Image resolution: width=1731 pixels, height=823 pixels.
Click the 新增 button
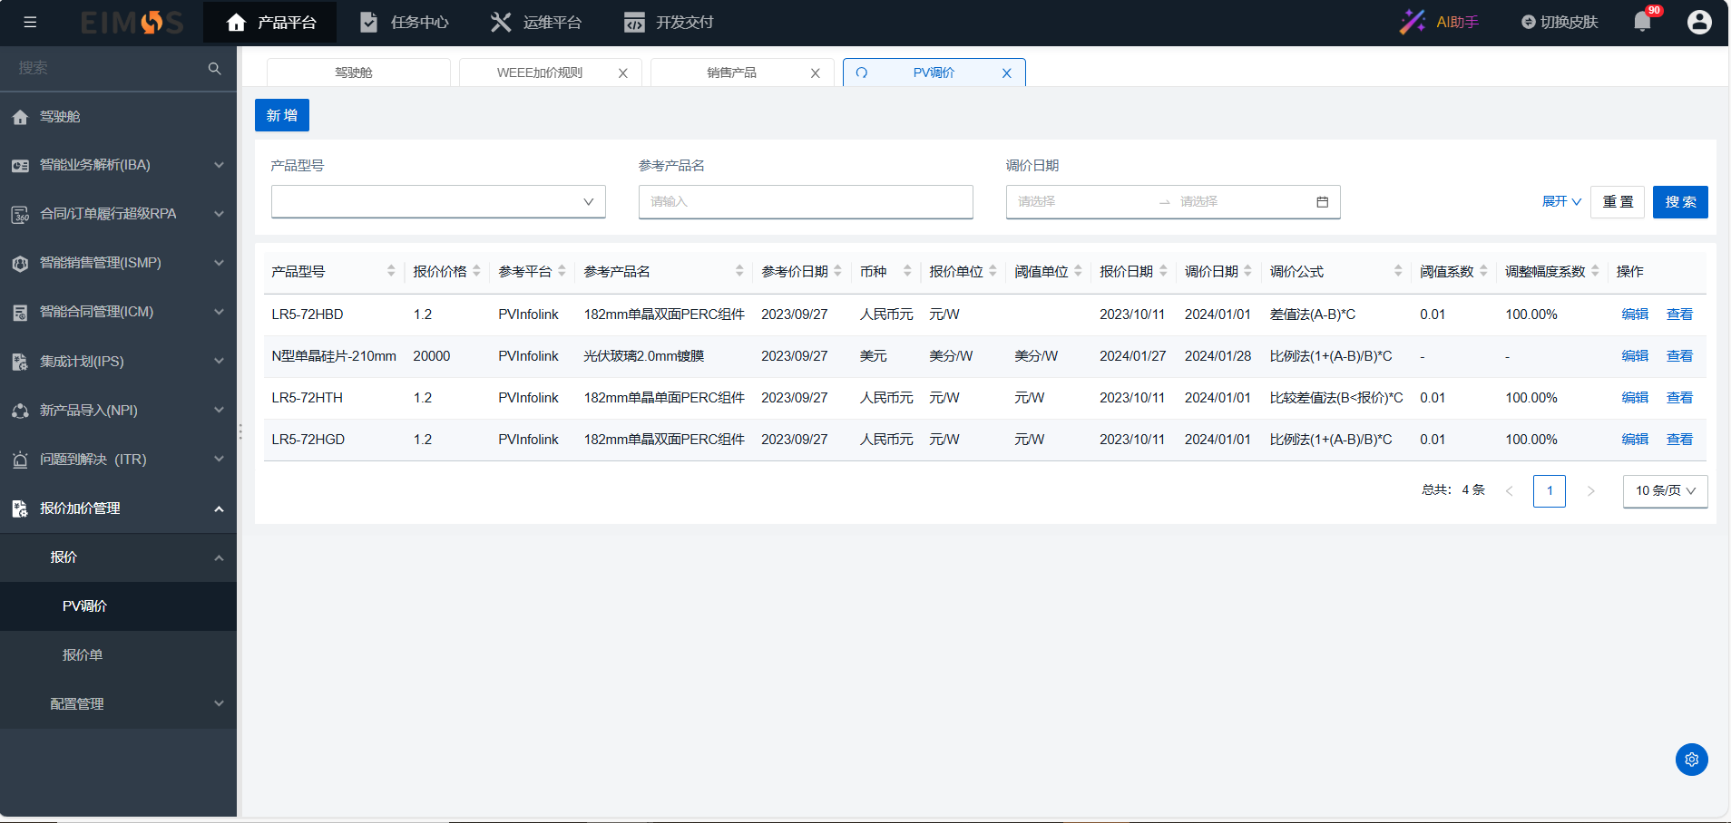click(282, 115)
